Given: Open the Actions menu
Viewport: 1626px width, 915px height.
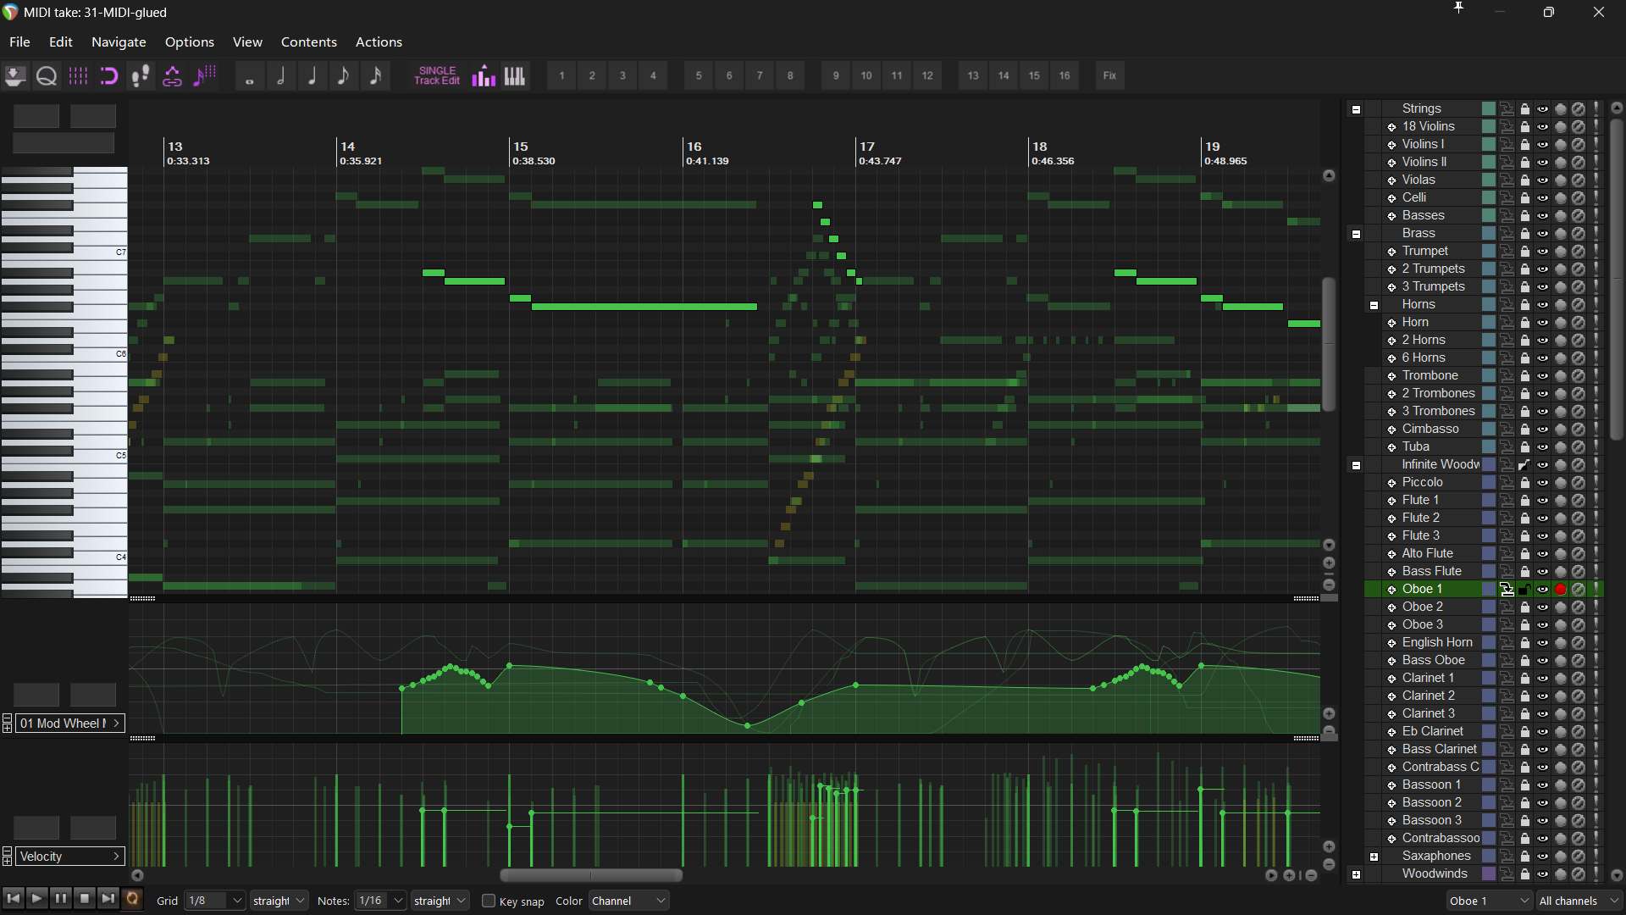Looking at the screenshot, I should (379, 42).
